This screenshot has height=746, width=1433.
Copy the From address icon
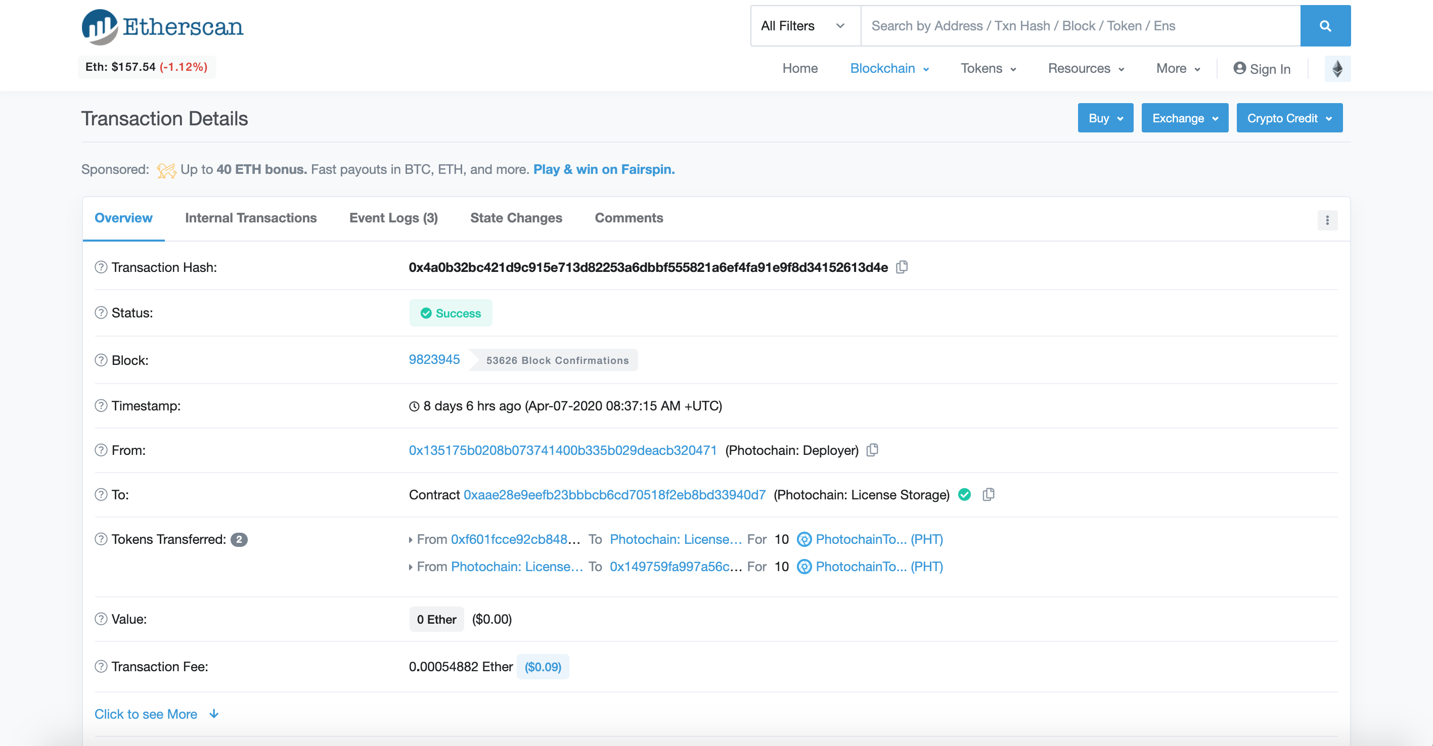[872, 450]
